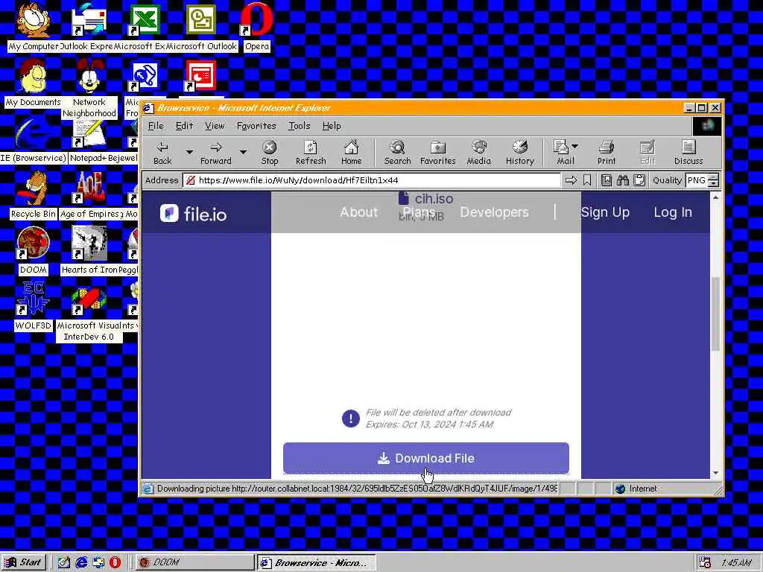The image size is (763, 572).
Task: Open the About page link
Action: coord(358,212)
